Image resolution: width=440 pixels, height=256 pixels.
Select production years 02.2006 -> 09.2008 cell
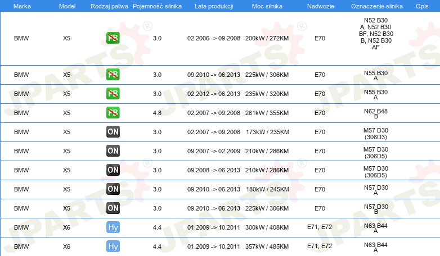(214, 38)
